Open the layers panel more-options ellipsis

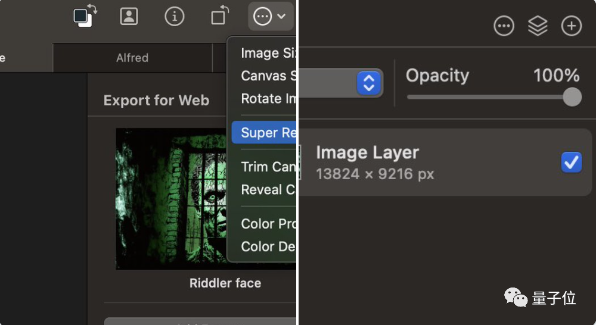504,26
